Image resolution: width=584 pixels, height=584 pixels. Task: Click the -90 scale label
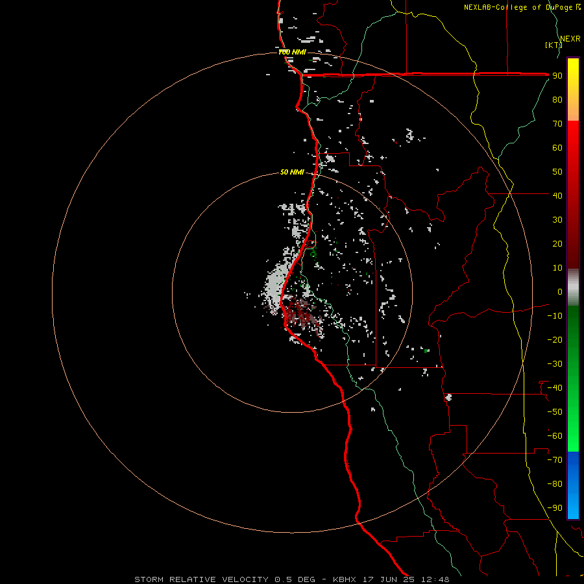point(555,508)
